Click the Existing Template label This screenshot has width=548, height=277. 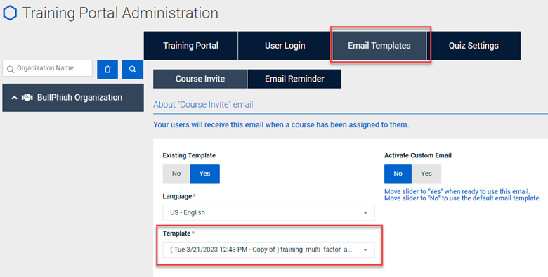[189, 155]
